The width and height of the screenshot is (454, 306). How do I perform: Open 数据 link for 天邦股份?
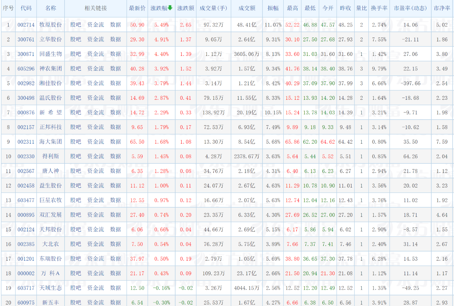point(116,229)
